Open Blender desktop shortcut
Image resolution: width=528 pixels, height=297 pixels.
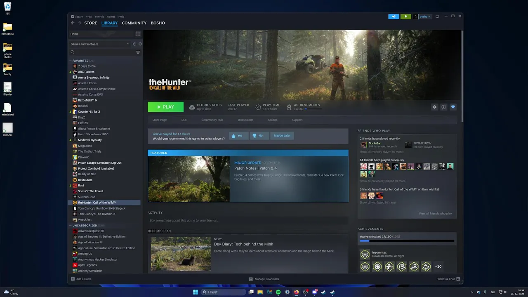[7, 89]
